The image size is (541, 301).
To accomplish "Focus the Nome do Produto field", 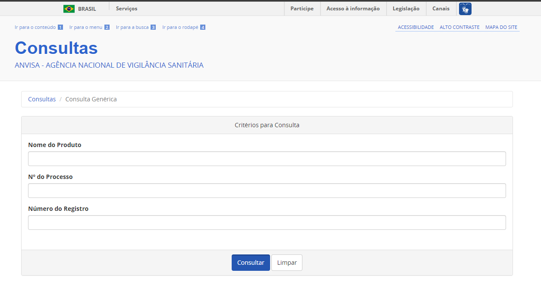I will coord(267,159).
